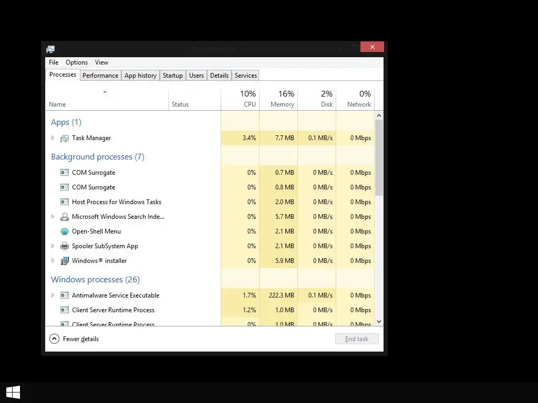Viewport: 538px width, 403px height.
Task: Click the 3.4% CPU value
Action: tap(250, 138)
